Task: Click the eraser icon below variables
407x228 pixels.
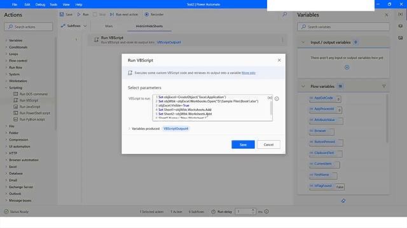Action: click(x=343, y=201)
